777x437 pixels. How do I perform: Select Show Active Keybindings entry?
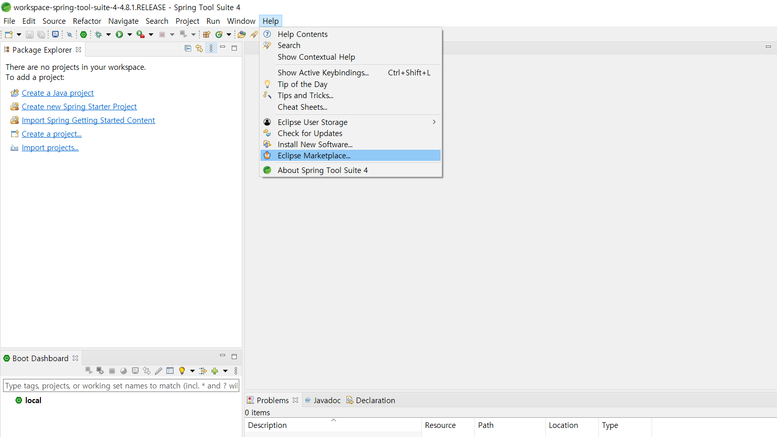351,72
